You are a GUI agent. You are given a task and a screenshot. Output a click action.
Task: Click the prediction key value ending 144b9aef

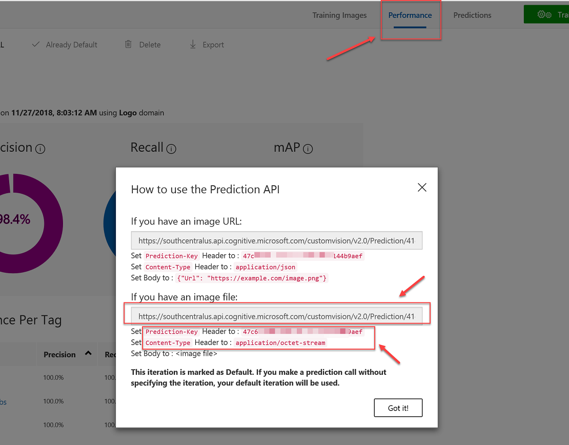pyautogui.click(x=302, y=256)
